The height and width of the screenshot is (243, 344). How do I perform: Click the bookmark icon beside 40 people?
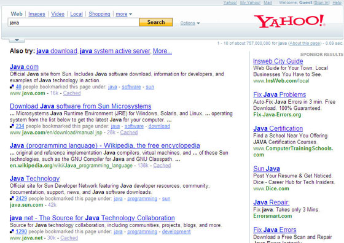[12, 87]
